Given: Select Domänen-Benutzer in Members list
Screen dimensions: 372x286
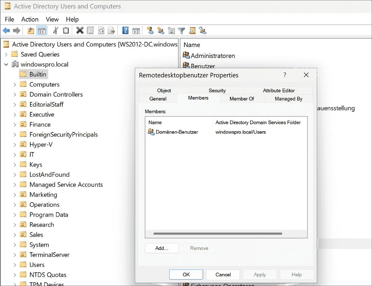Looking at the screenshot, I should pos(177,132).
